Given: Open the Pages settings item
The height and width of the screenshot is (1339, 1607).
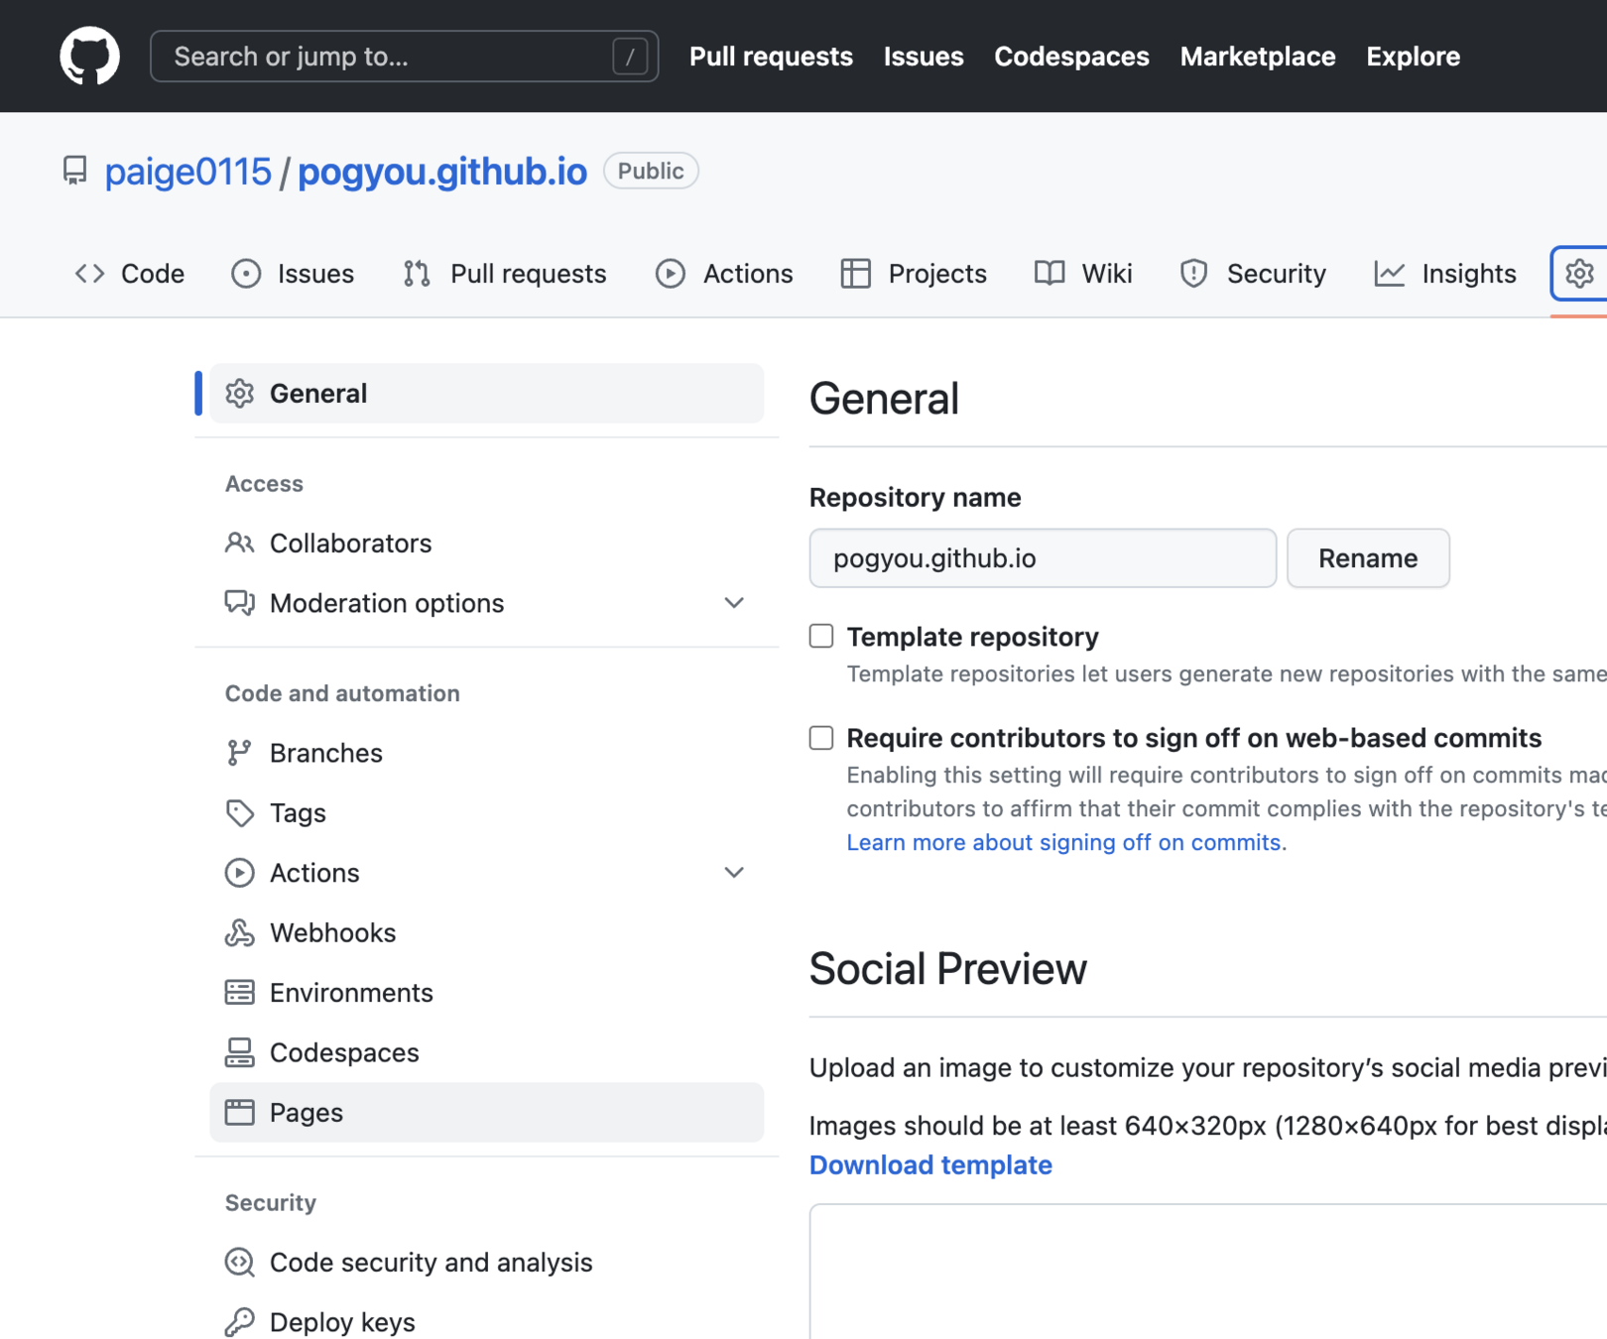Looking at the screenshot, I should pyautogui.click(x=487, y=1113).
